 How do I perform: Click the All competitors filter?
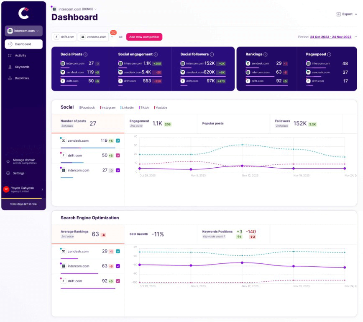click(x=120, y=37)
